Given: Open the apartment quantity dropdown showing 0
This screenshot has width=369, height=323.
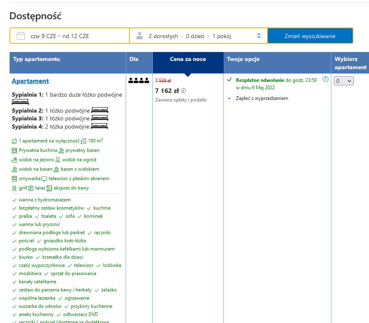Looking at the screenshot, I should tap(344, 81).
